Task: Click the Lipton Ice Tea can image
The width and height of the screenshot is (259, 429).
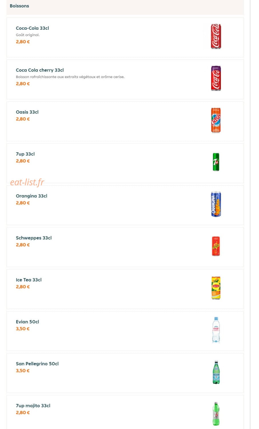Action: click(x=216, y=288)
